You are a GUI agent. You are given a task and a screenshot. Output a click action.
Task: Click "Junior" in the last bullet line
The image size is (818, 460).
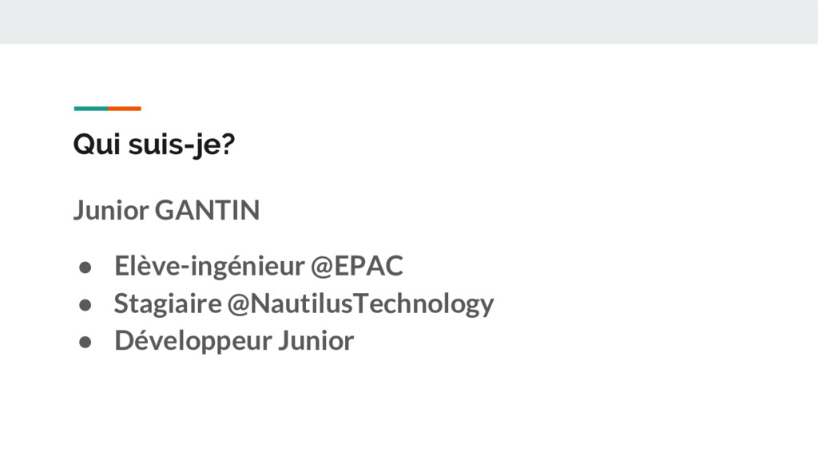coord(316,340)
